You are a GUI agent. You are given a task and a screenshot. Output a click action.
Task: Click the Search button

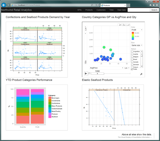pyautogui.click(x=154, y=10)
